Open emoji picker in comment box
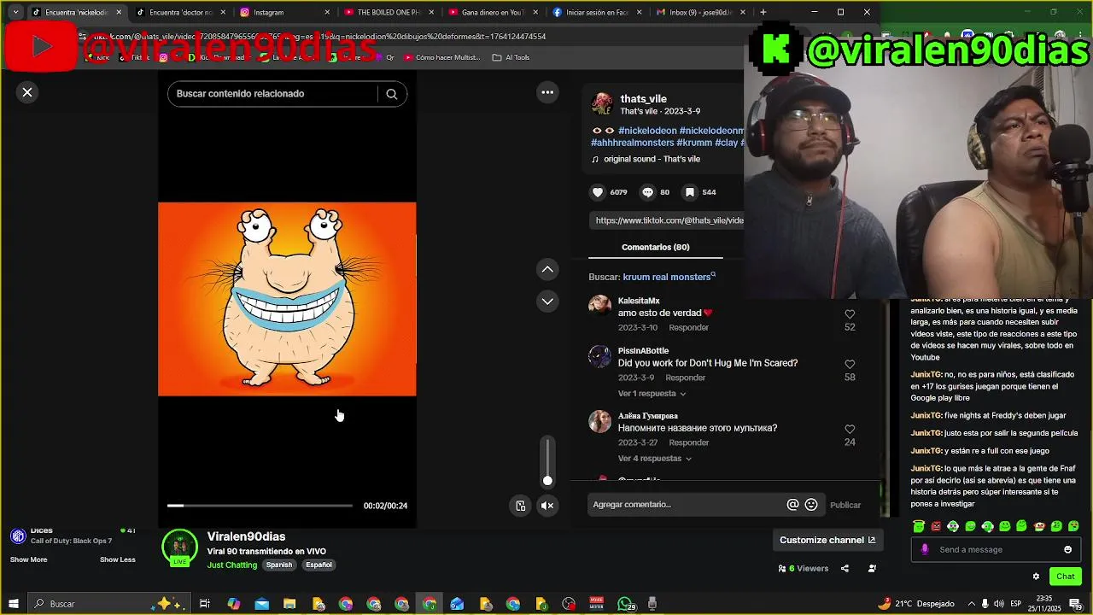The height and width of the screenshot is (615, 1093). 811,505
